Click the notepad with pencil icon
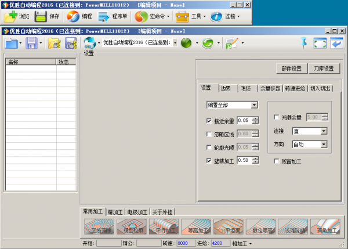This screenshot has height=249, width=348. pyautogui.click(x=231, y=43)
